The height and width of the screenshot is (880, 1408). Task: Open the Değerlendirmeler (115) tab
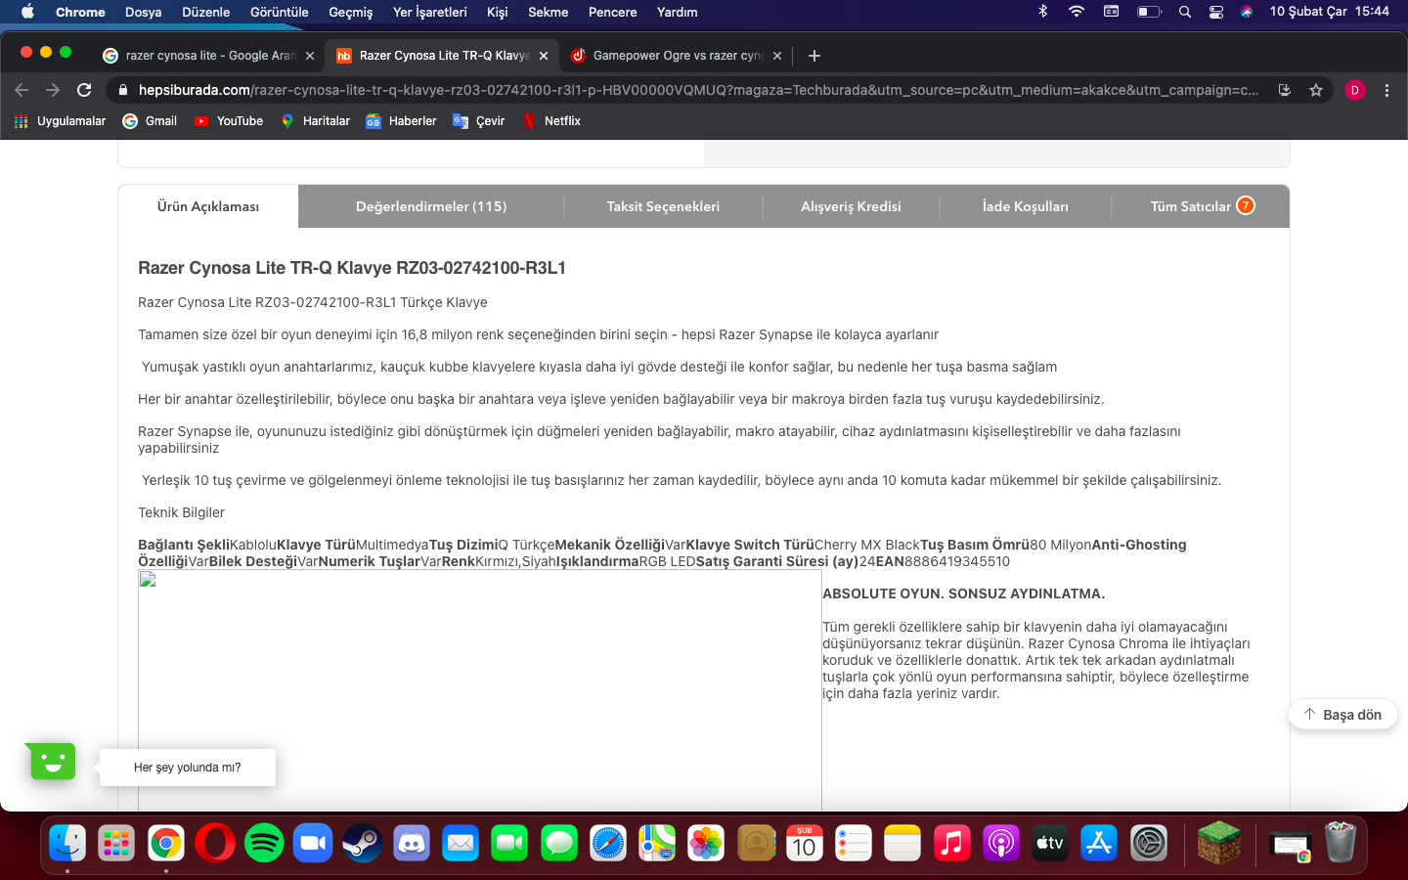[431, 206]
